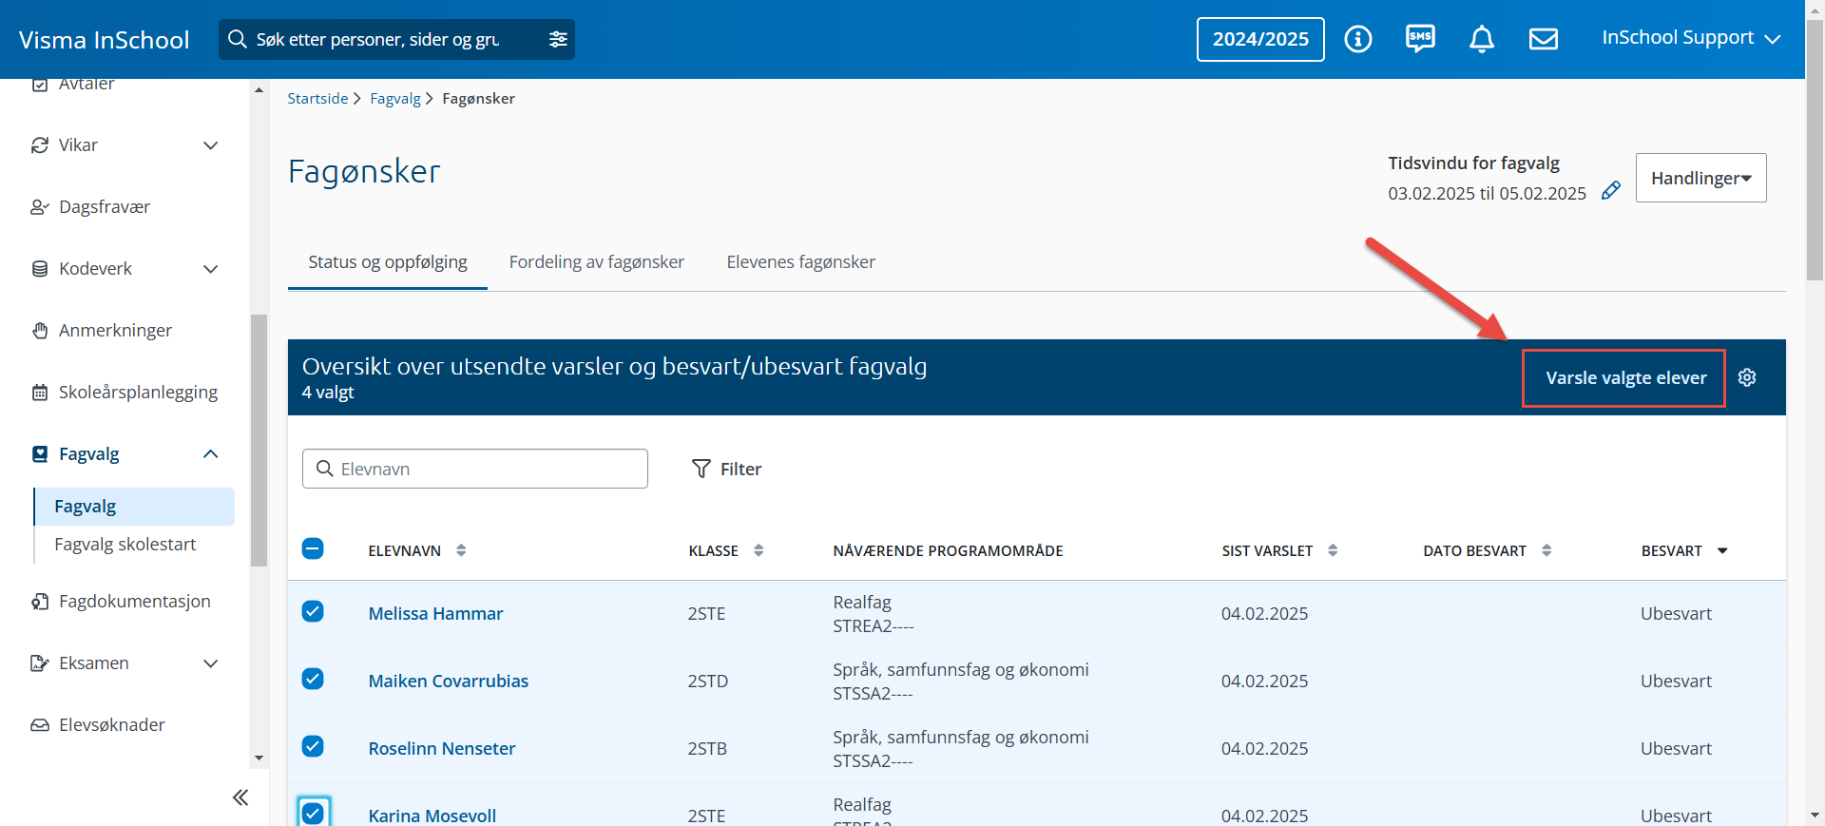Open InSchool Support user menu
This screenshot has height=826, width=1825.
pos(1691,38)
